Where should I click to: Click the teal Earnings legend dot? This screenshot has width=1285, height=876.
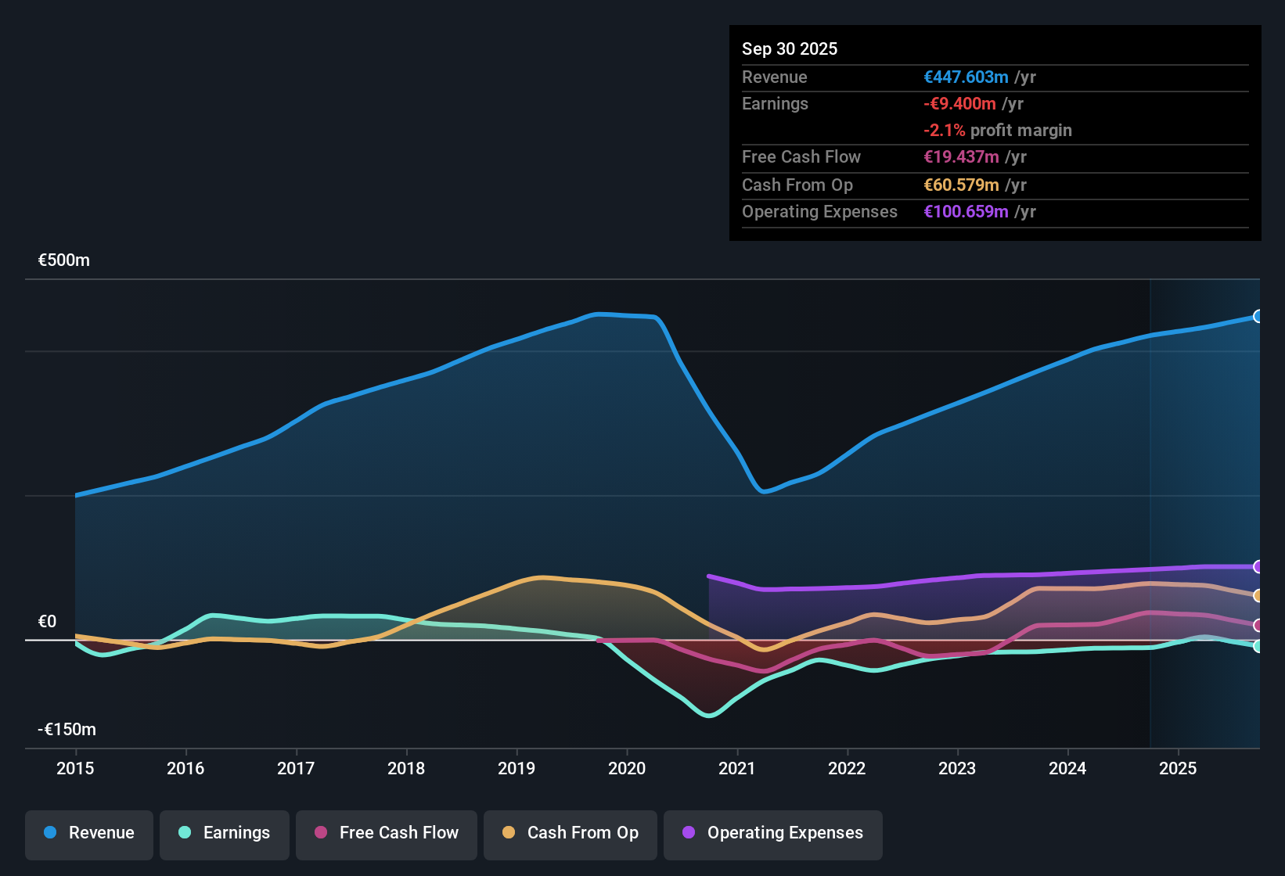click(185, 833)
